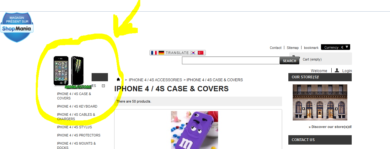Viewport: 390px width, 149px height.
Task: Click the French flag translate icon
Action: click(x=154, y=53)
